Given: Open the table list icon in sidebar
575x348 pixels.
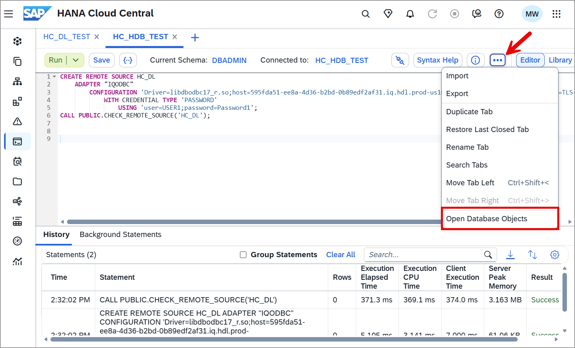Looking at the screenshot, I should (17, 221).
